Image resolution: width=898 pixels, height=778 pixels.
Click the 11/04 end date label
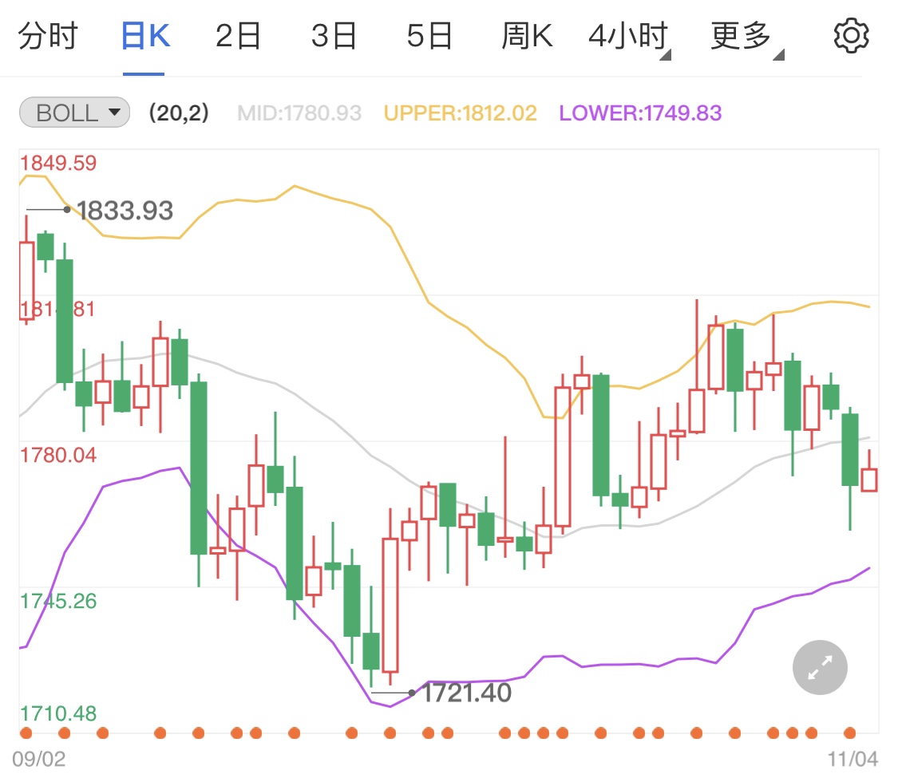click(x=853, y=759)
